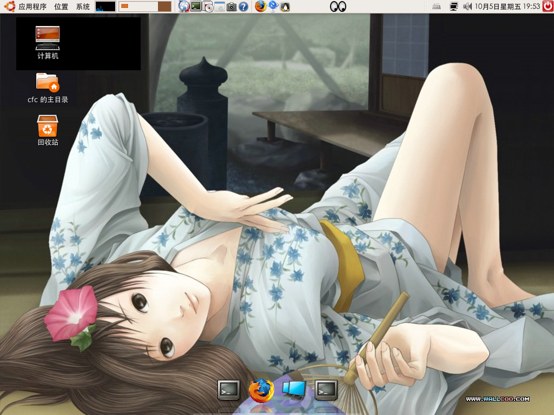Image resolution: width=554 pixels, height=415 pixels.
Task: Open the blue bird messenger launcher
Action: click(x=273, y=6)
